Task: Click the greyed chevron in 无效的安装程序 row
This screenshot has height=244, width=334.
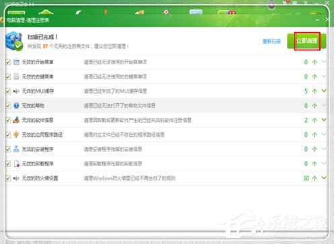Action: 324,149
